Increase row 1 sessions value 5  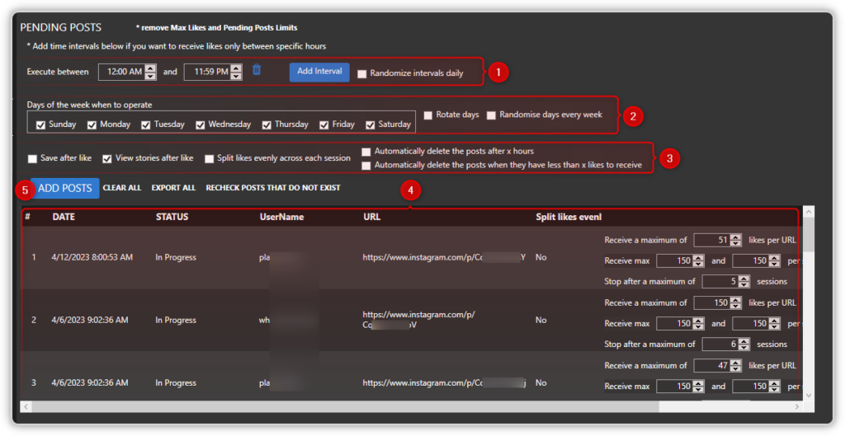(x=744, y=279)
